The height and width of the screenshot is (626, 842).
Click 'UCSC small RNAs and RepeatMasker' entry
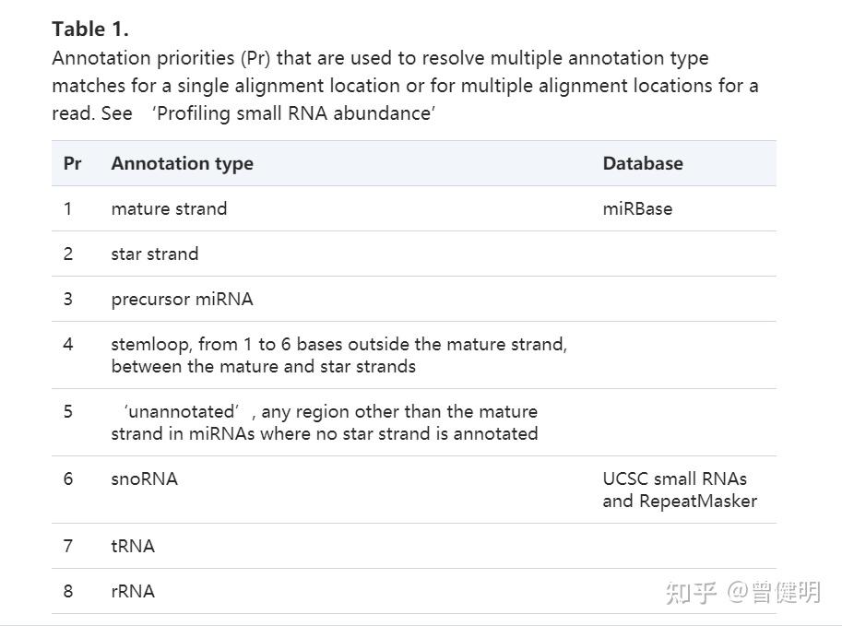pyautogui.click(x=680, y=490)
